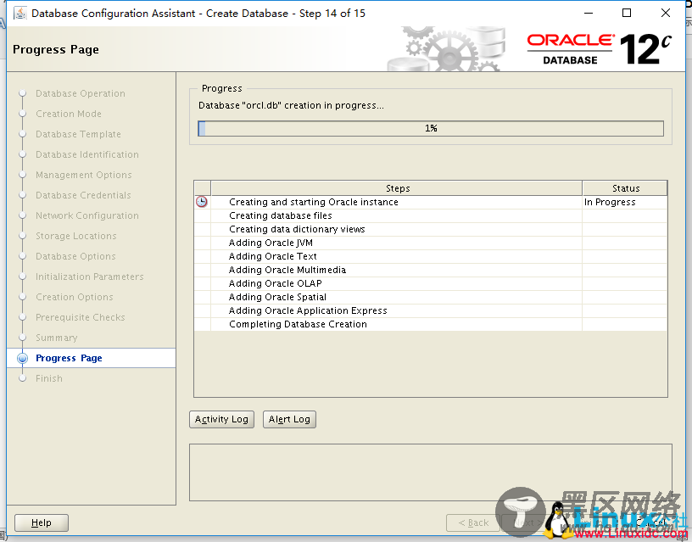Viewport: 692px width, 542px height.
Task: Select the Network Configuration step
Action: [x=87, y=215]
